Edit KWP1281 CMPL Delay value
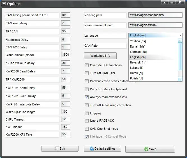 tap(66, 96)
